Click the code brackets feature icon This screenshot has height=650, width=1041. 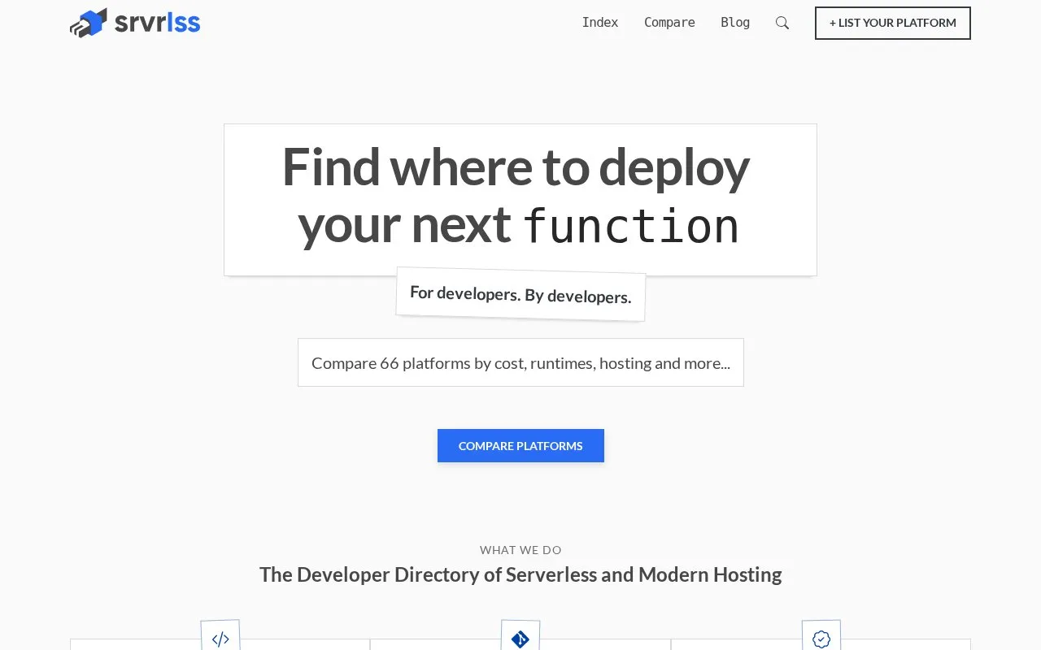point(220,638)
